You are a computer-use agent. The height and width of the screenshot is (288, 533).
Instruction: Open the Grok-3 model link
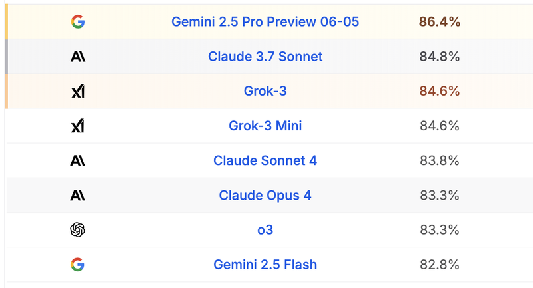pyautogui.click(x=265, y=91)
